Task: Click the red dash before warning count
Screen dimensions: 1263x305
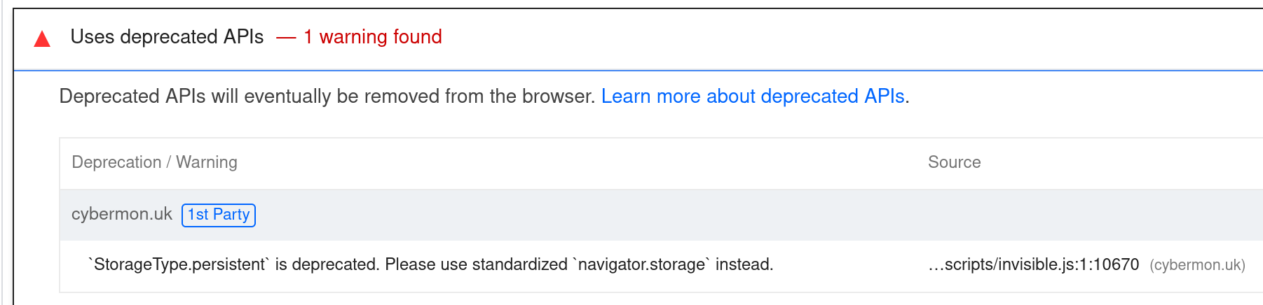Action: tap(286, 38)
